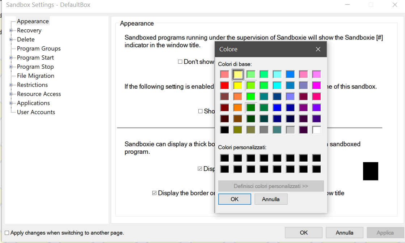Pick the hot pink swatch in third row
The width and height of the screenshot is (405, 243).
(316, 97)
